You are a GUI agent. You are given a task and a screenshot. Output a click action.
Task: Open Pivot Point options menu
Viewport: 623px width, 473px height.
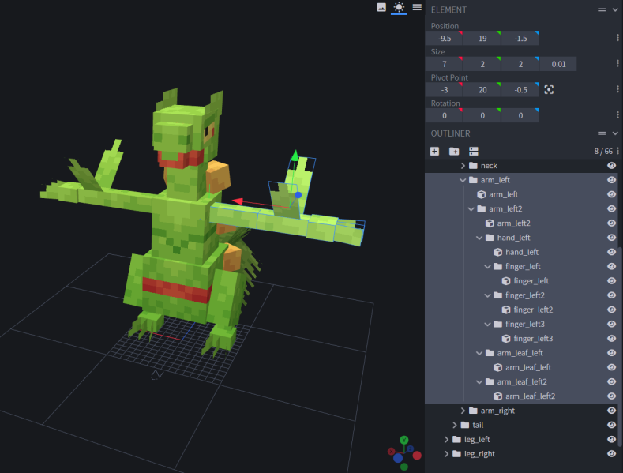pyautogui.click(x=617, y=89)
